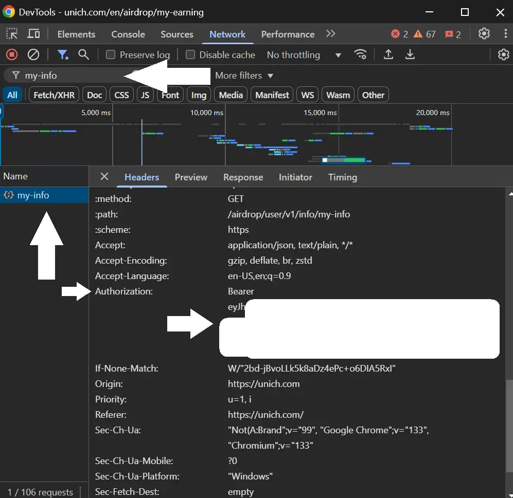Open the Initiator tab
Viewport: 513px width, 498px height.
point(295,177)
